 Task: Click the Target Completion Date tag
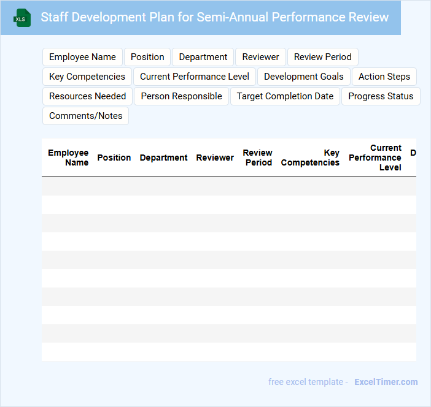(x=285, y=96)
